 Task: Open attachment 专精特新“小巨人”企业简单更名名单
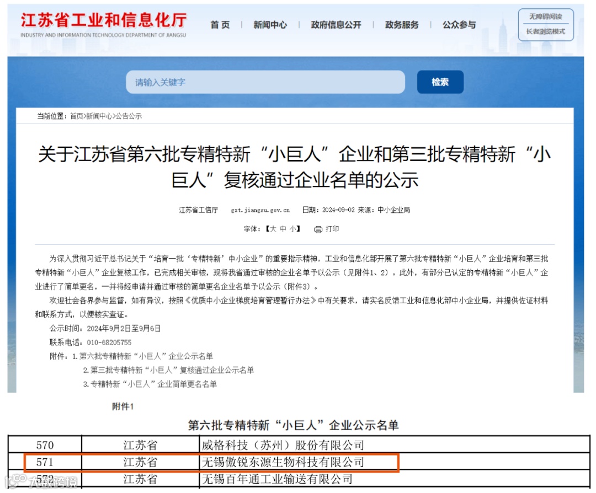[x=153, y=384]
